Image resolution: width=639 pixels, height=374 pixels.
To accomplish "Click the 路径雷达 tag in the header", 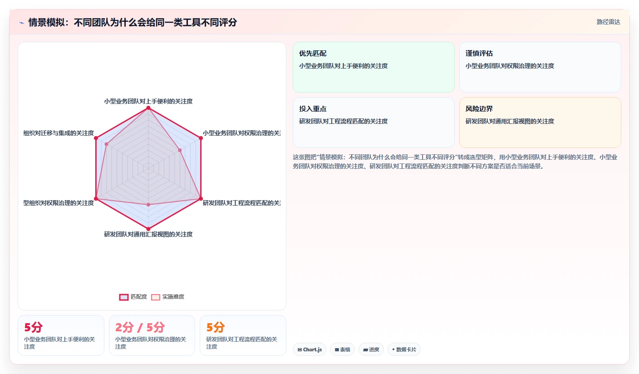I will tap(608, 22).
